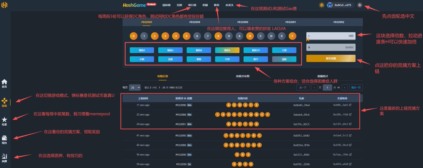This screenshot has height=168, width=423.
Task: Open external link icon for hash 0x5def...5c12
Action: tap(350, 135)
